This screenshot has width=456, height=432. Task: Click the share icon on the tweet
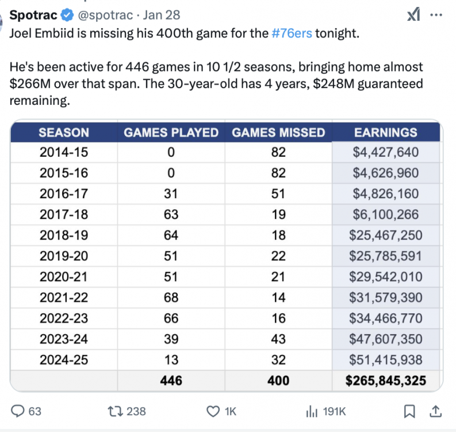(435, 411)
